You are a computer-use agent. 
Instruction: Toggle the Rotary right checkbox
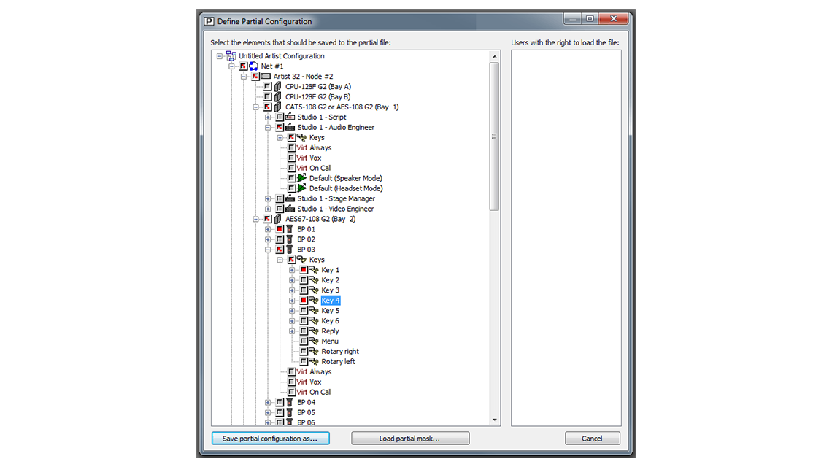pyautogui.click(x=303, y=351)
